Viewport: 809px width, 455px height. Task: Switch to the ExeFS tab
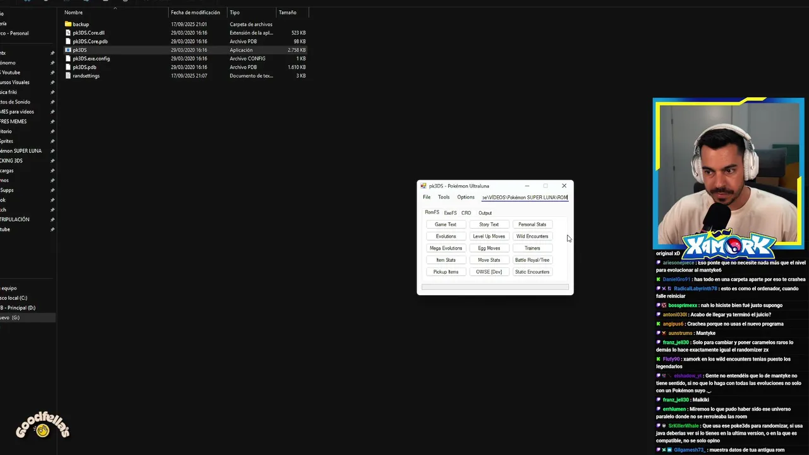[450, 213]
